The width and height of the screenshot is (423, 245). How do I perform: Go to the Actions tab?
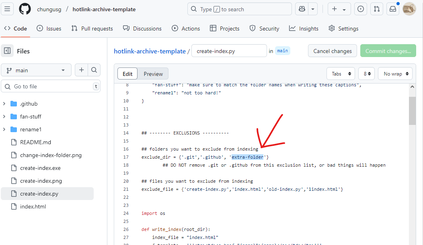(186, 29)
